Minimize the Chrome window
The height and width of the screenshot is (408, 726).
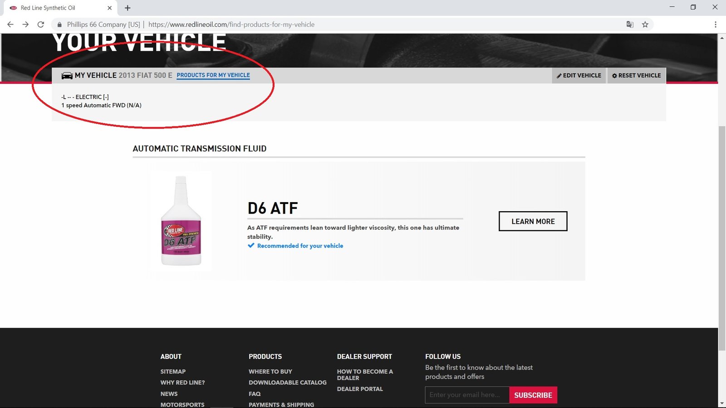coord(672,7)
